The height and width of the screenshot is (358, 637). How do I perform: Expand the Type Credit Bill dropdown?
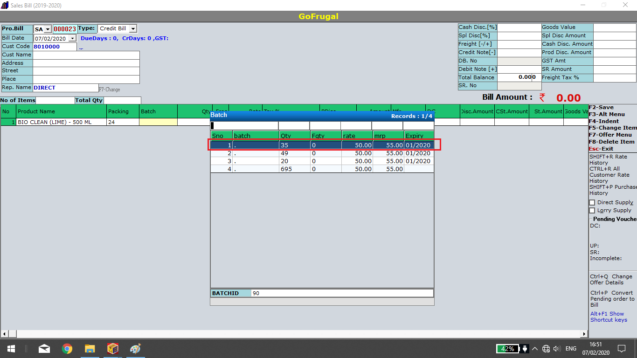[x=133, y=29]
